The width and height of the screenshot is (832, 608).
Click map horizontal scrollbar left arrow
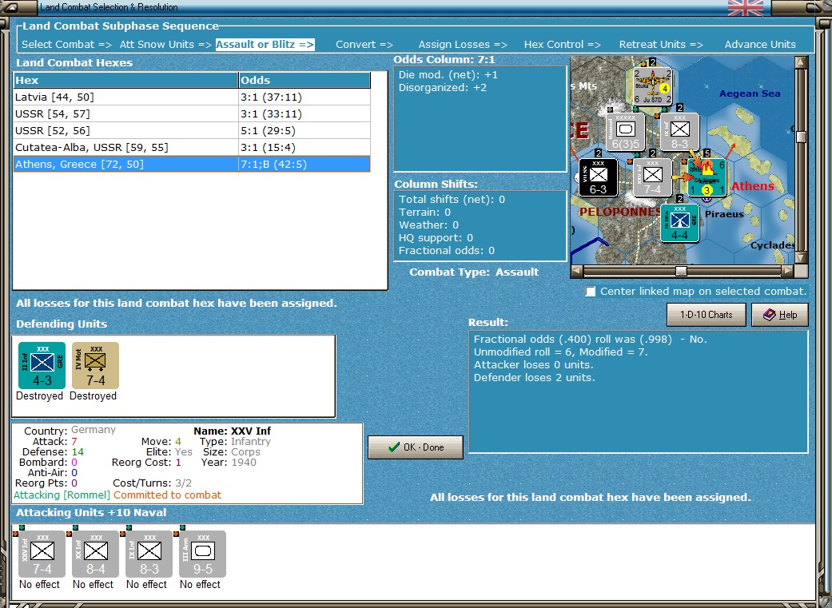pyautogui.click(x=577, y=271)
